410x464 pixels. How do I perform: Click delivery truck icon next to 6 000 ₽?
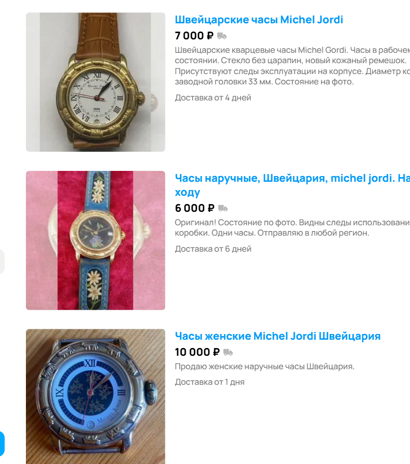coord(223,208)
